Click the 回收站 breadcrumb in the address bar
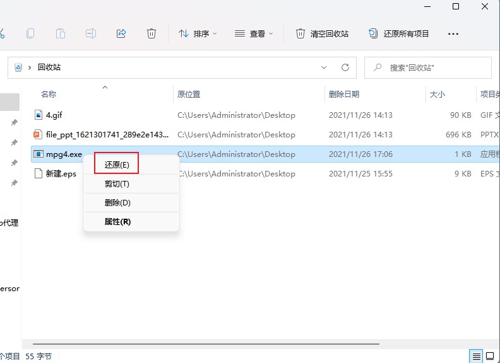 [49, 67]
